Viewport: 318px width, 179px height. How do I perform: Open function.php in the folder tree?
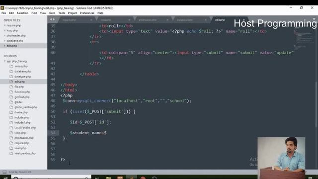point(22,92)
